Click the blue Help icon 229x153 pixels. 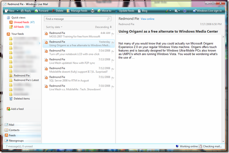click(184, 11)
